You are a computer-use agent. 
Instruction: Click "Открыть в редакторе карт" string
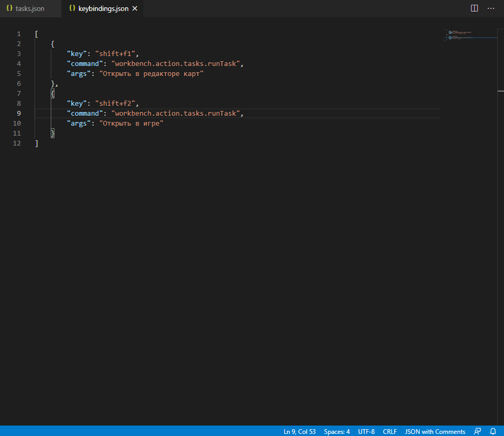pos(151,74)
